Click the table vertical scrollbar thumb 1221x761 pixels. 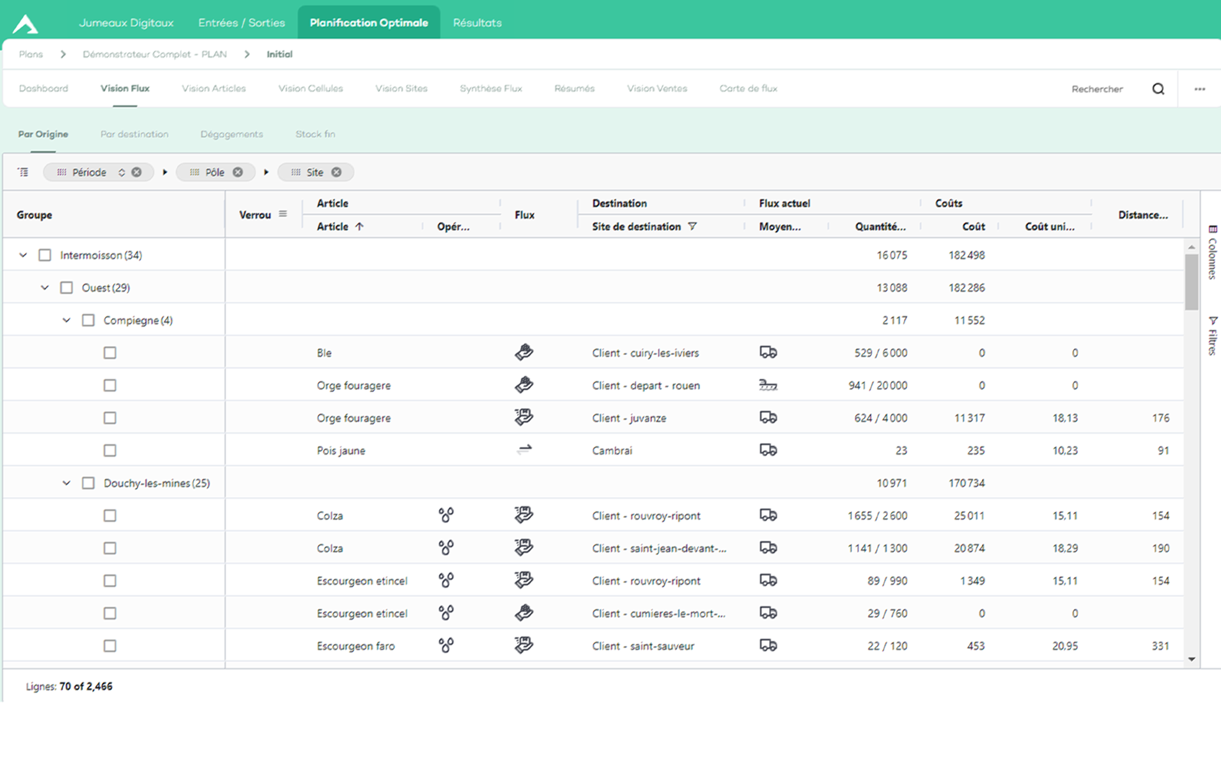(x=1192, y=282)
